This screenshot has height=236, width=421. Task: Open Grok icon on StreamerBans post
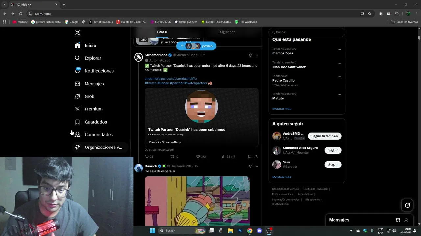click(x=250, y=55)
